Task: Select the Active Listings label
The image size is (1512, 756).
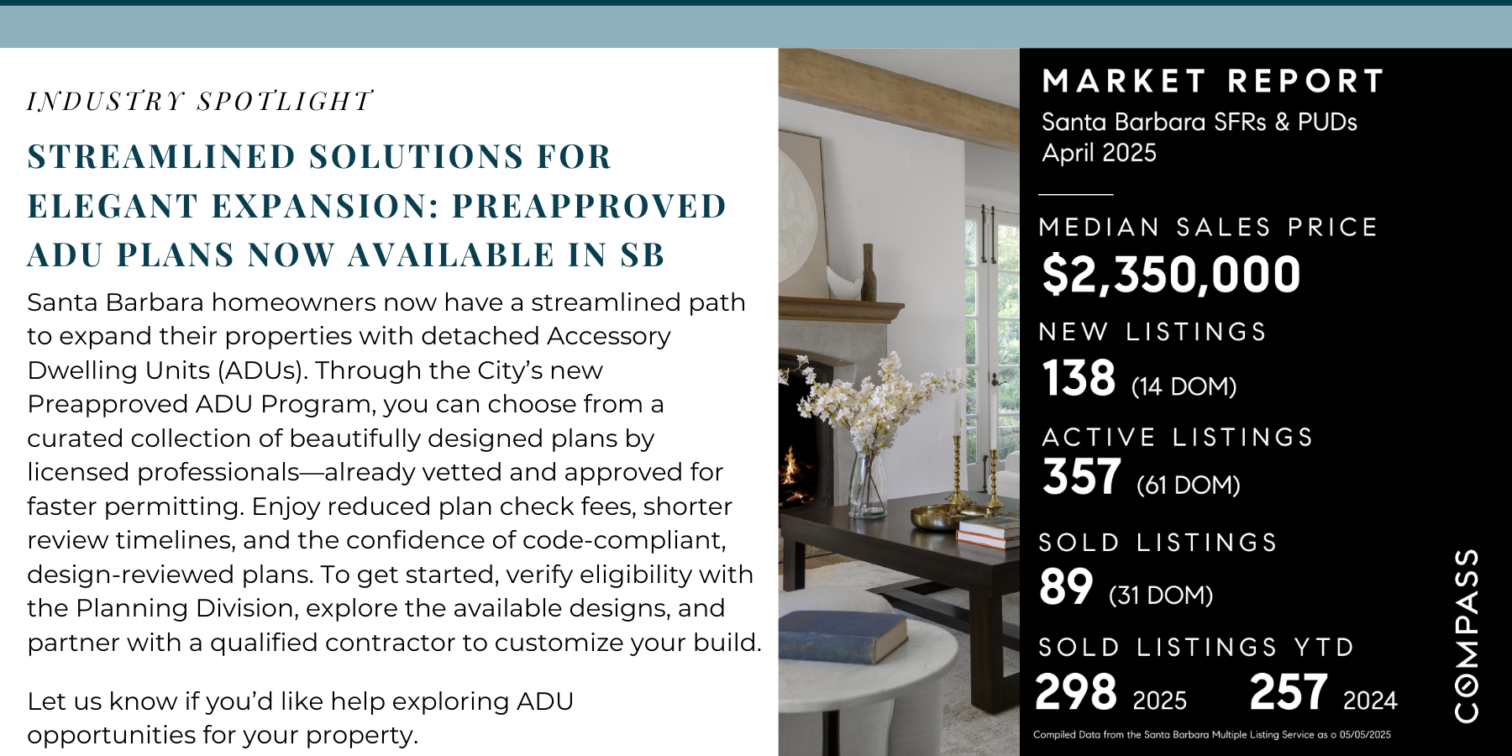Action: pos(1177,438)
